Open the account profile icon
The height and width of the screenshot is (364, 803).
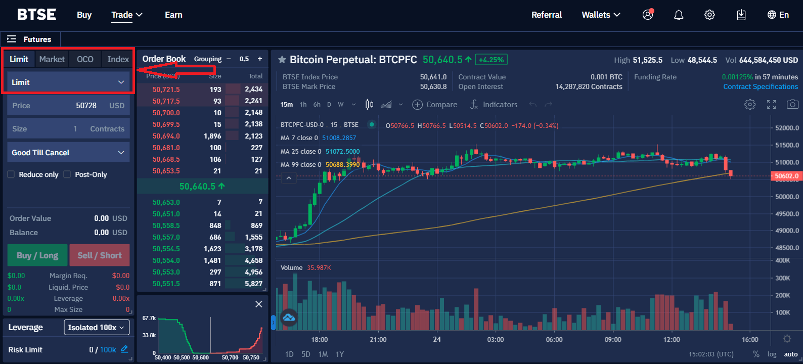tap(648, 15)
